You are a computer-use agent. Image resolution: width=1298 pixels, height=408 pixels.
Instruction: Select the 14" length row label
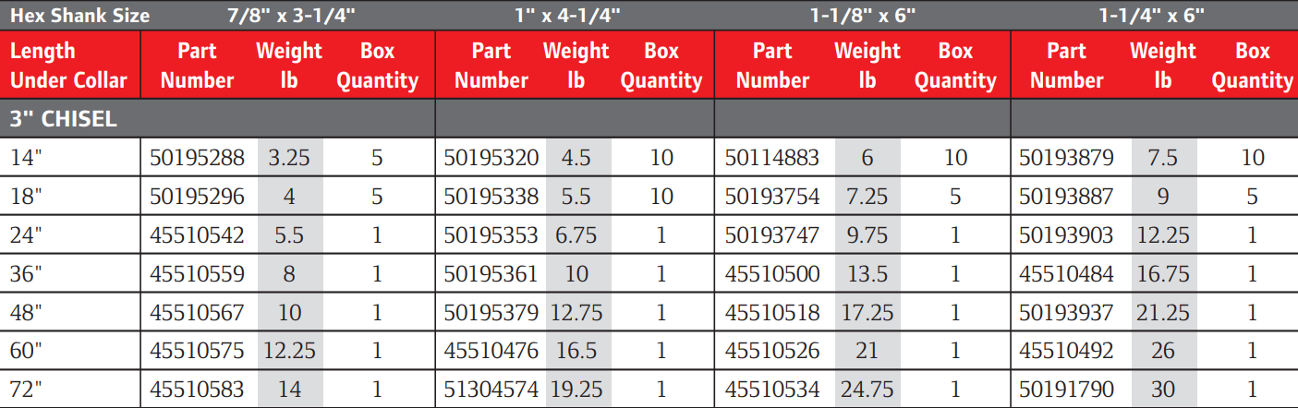[27, 158]
